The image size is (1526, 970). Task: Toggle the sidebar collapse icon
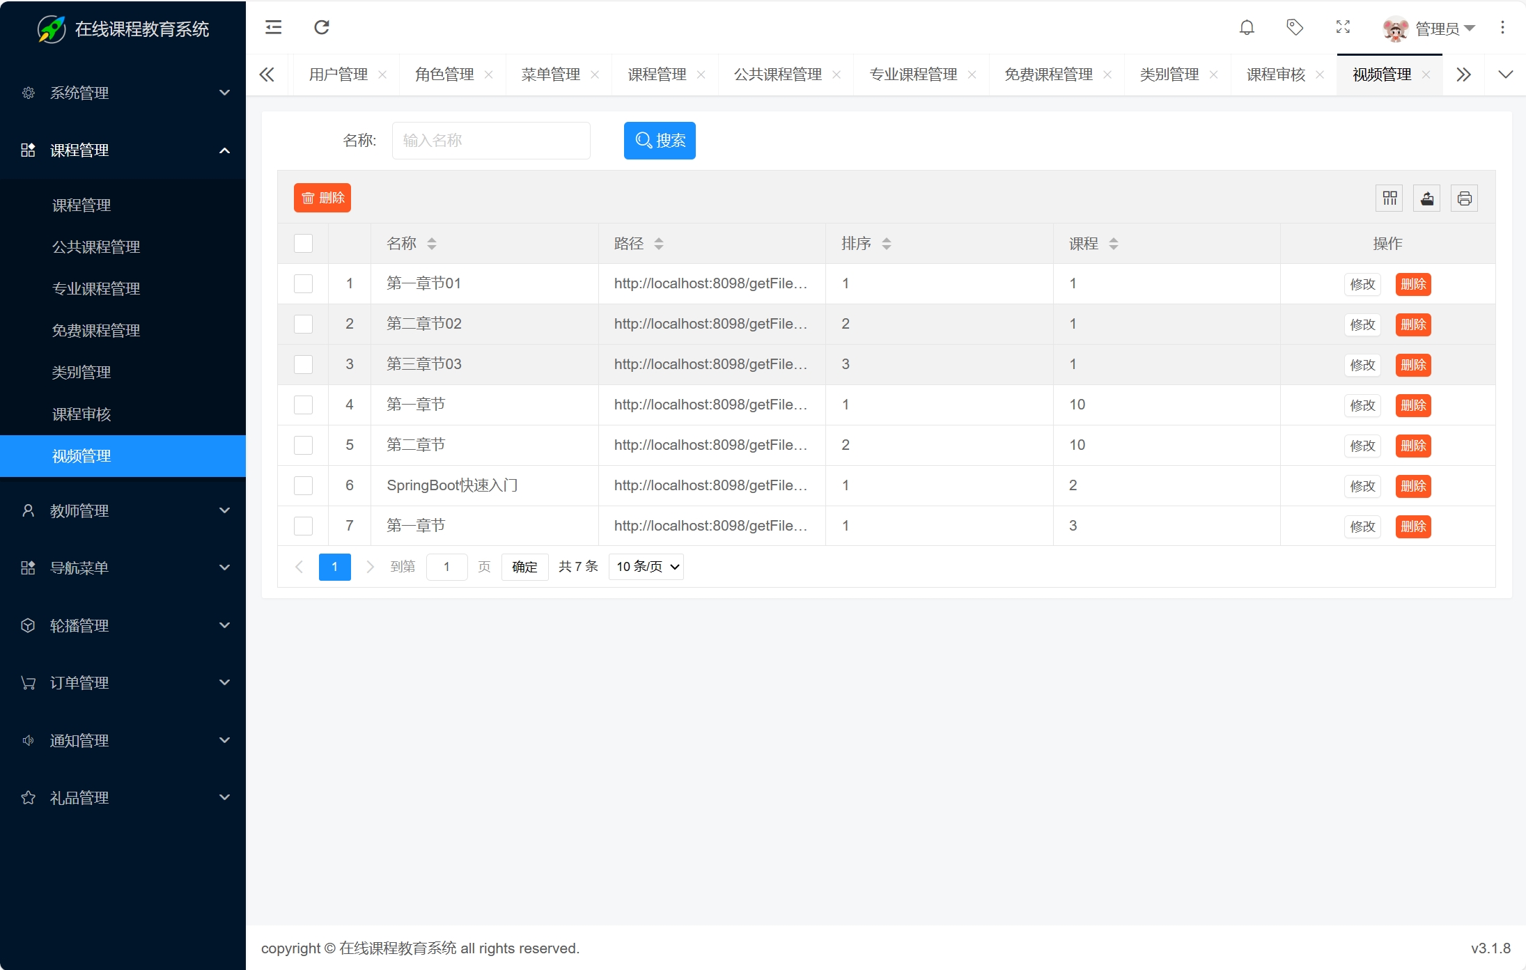(273, 27)
